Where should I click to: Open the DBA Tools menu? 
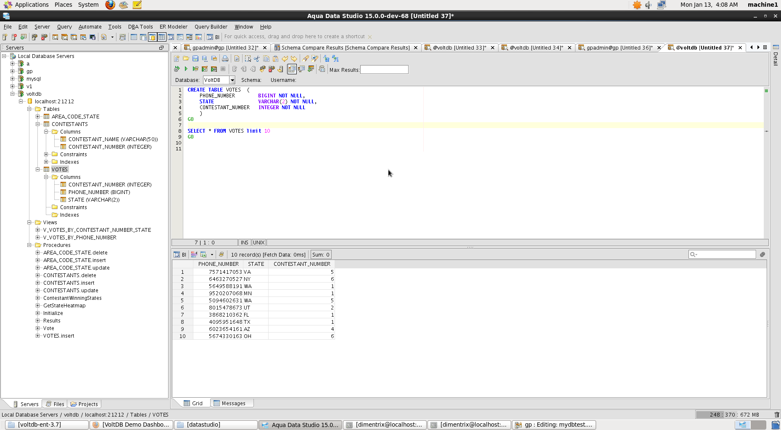pos(140,26)
